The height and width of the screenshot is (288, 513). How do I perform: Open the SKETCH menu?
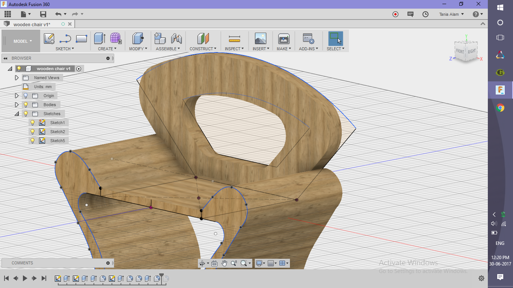click(x=65, y=49)
